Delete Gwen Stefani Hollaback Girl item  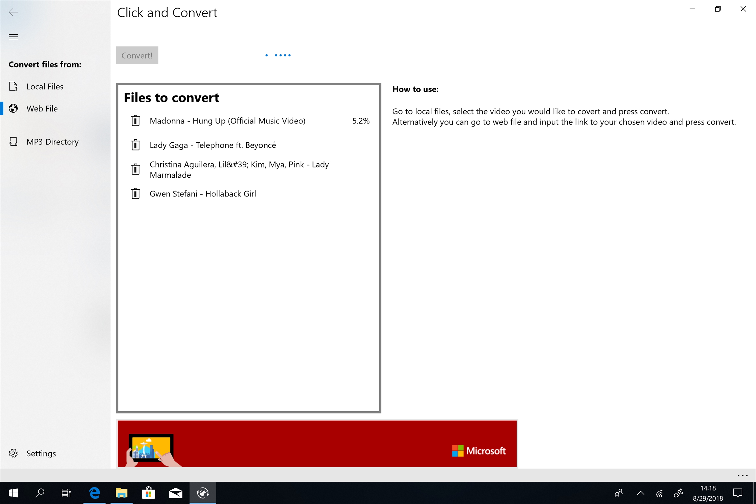(135, 194)
